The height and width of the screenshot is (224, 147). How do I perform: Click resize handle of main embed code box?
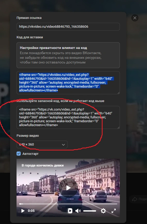[119, 93]
